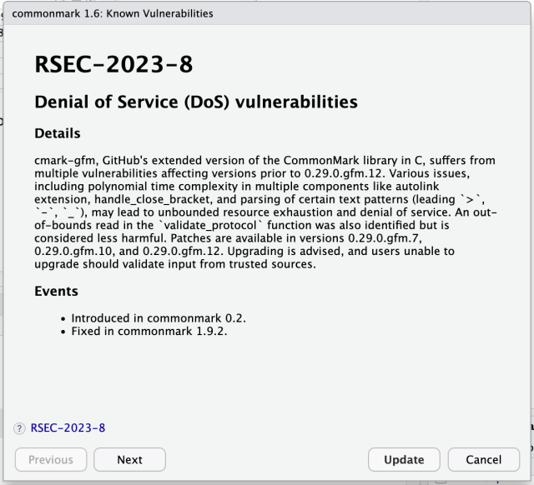The height and width of the screenshot is (485, 534).
Task: Click the greyed-out Previous button
Action: [51, 459]
